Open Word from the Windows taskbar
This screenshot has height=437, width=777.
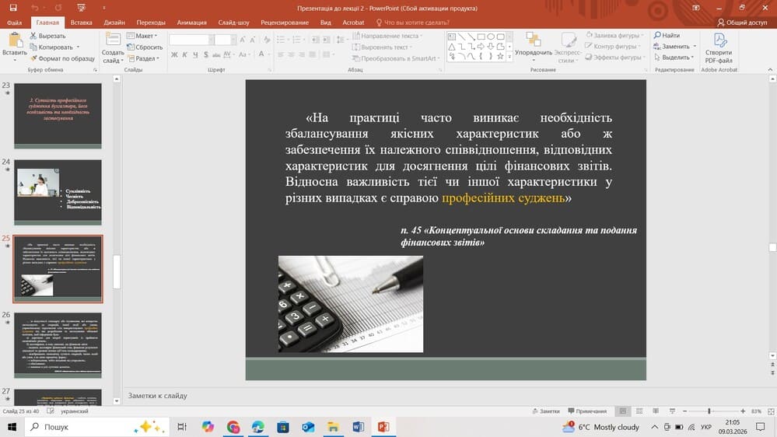(x=358, y=427)
